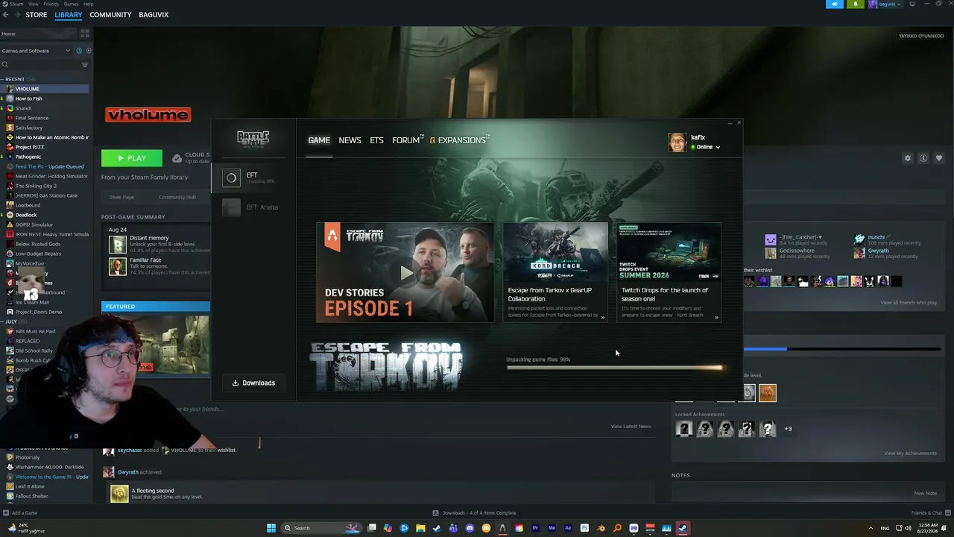Viewport: 954px width, 537px height.
Task: Sort library by recent activity clock icon
Action: point(79,51)
